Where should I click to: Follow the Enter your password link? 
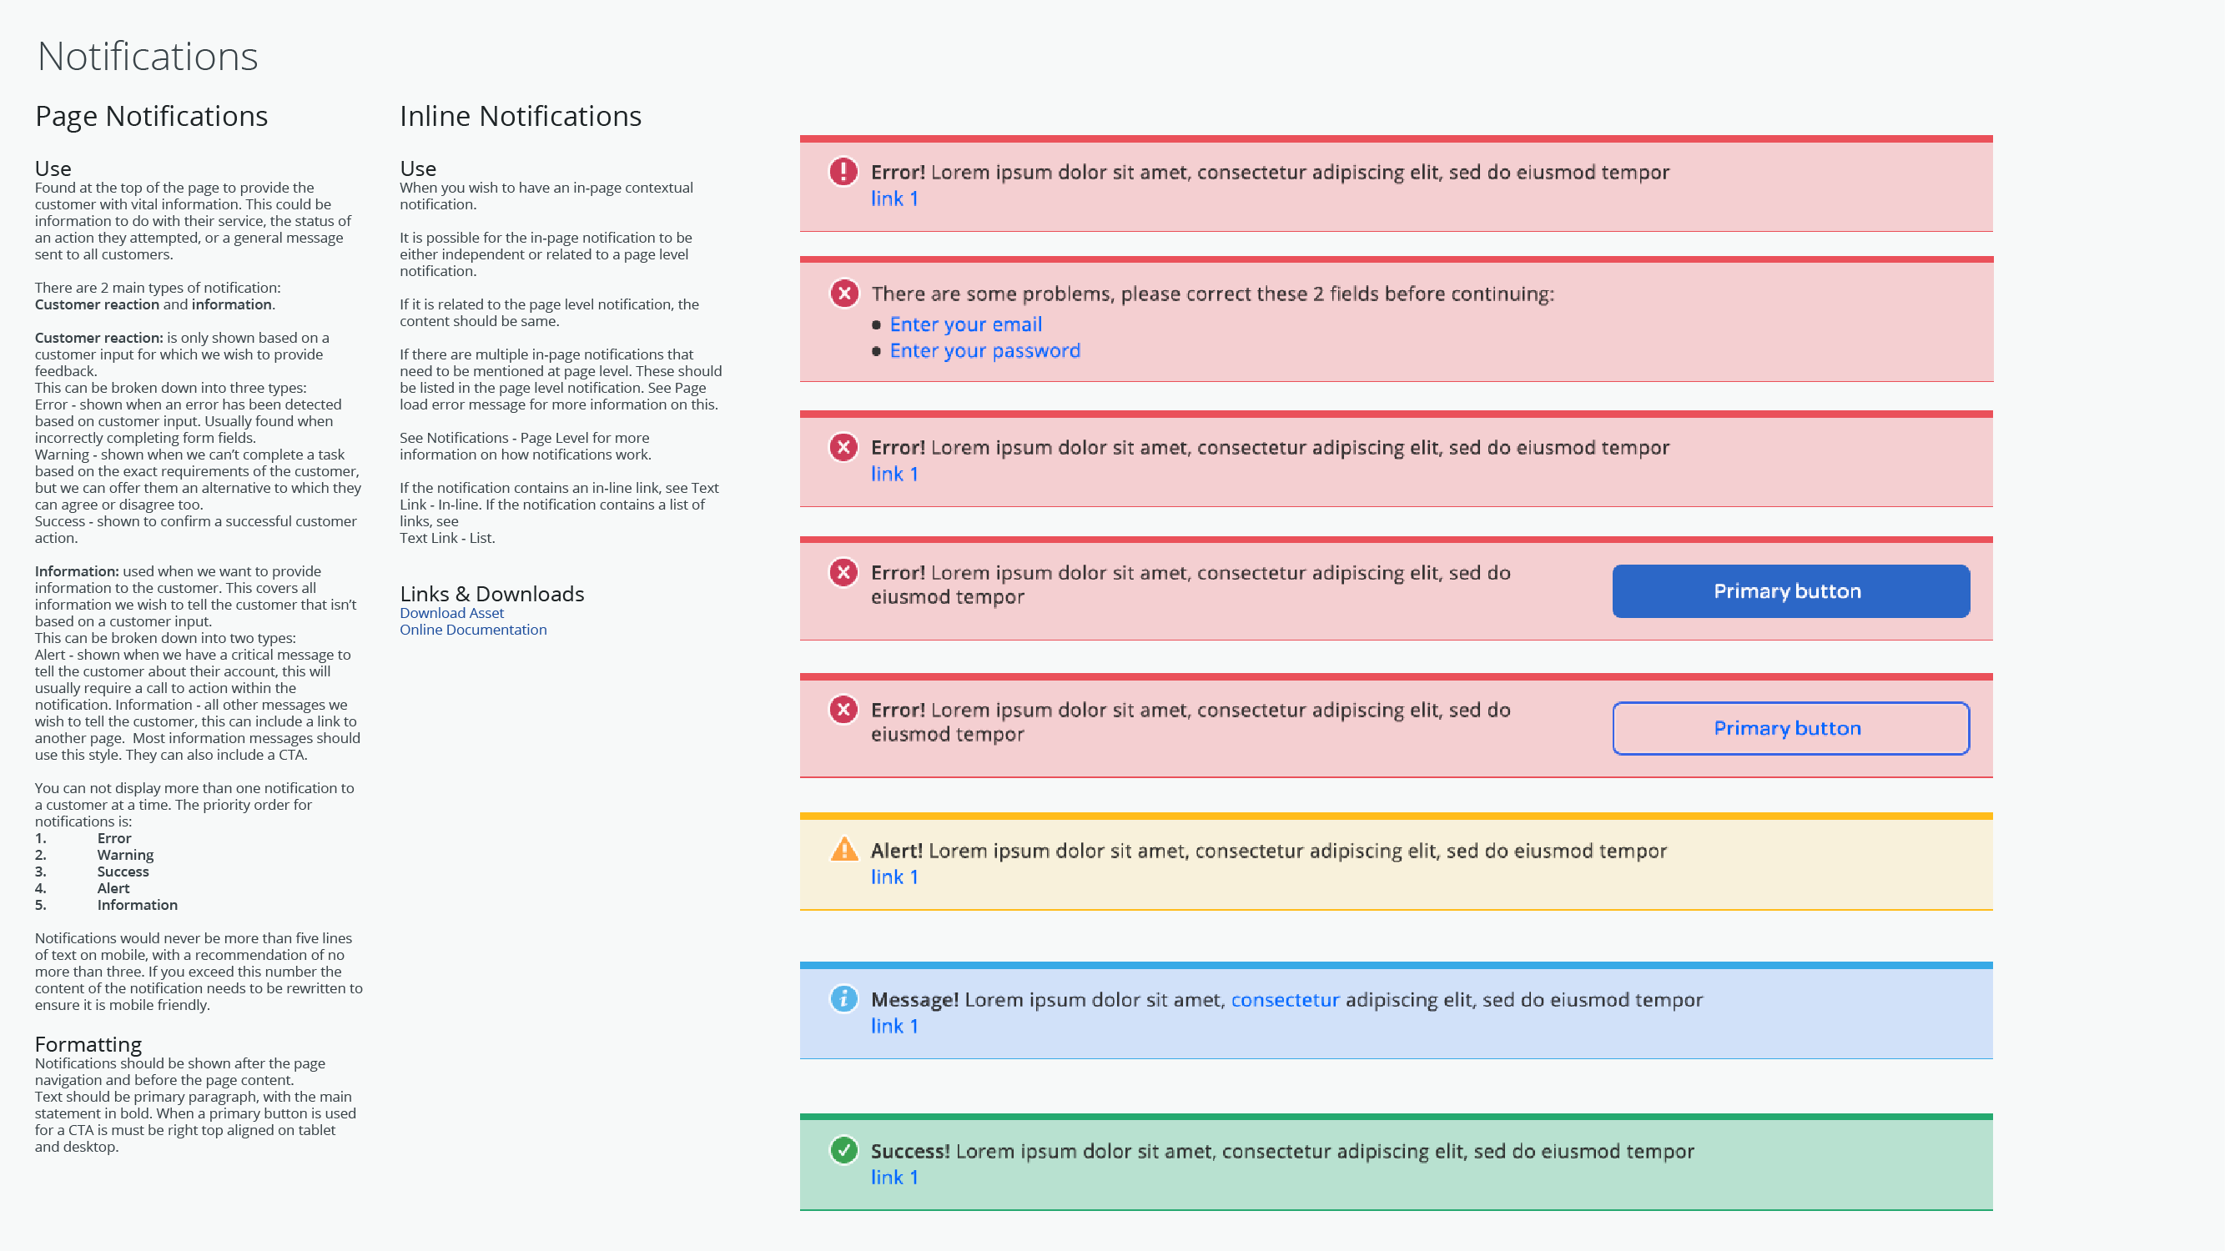(984, 350)
